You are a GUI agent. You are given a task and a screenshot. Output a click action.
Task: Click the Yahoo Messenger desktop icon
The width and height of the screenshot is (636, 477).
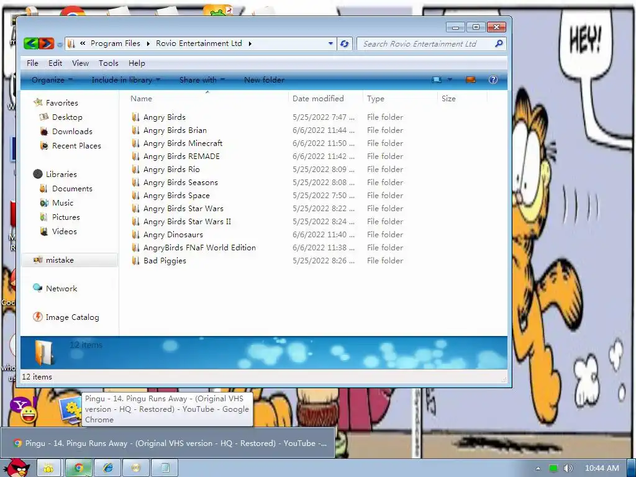[x=24, y=410]
